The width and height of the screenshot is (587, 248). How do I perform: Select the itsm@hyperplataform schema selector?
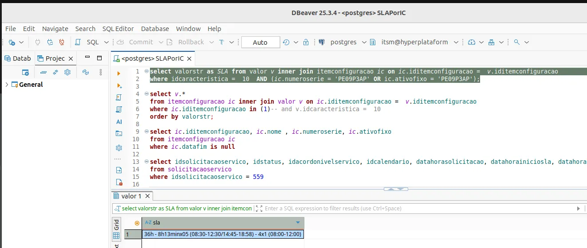[x=414, y=42]
